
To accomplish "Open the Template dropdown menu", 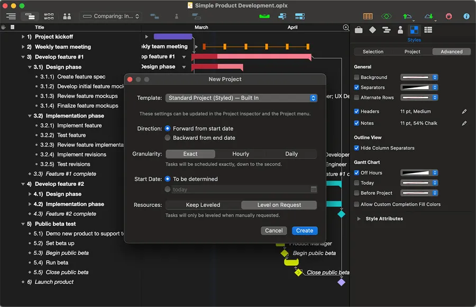I will click(x=241, y=98).
